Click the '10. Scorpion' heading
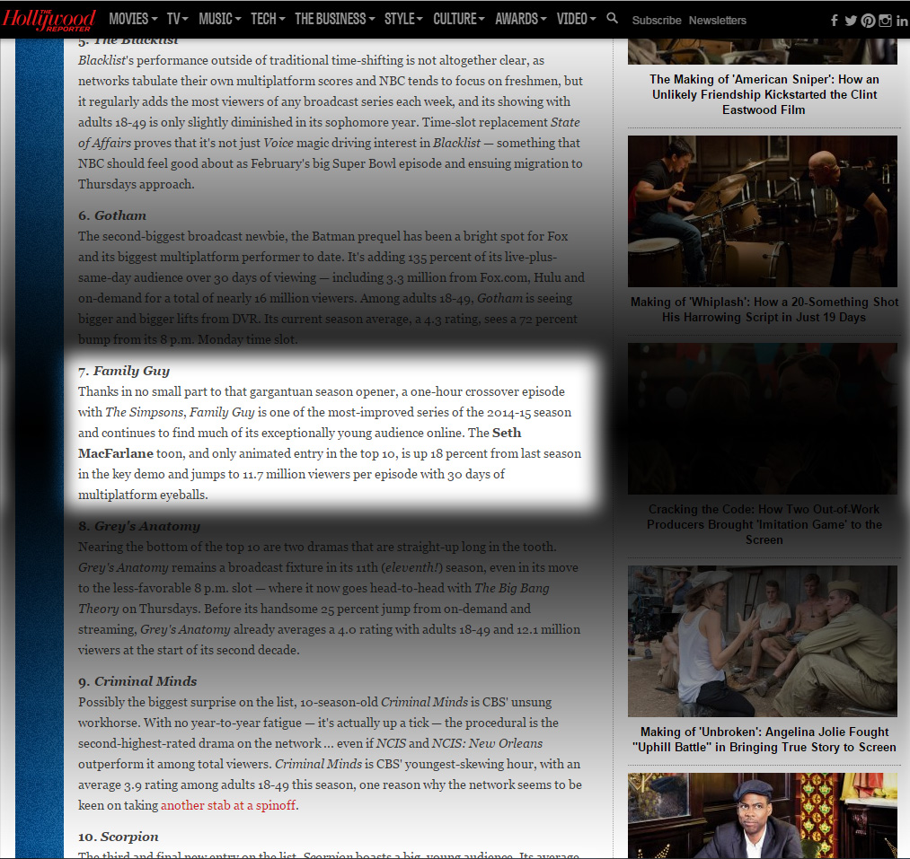 119,837
